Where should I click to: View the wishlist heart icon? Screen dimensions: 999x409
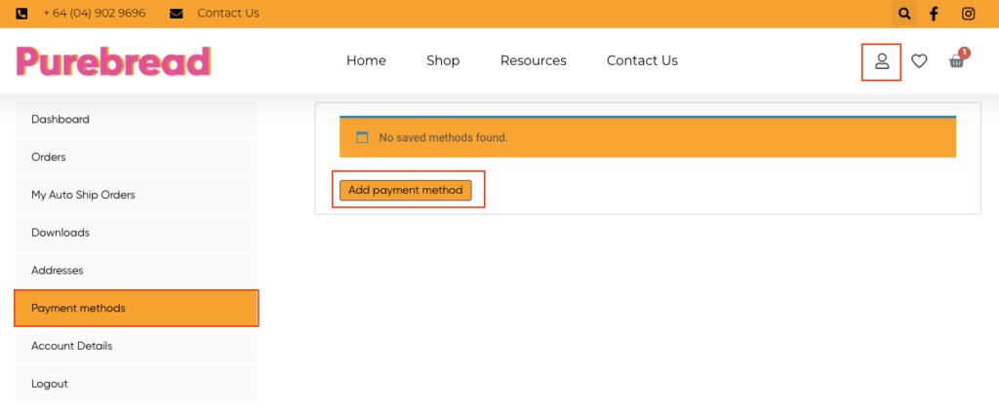coord(919,61)
